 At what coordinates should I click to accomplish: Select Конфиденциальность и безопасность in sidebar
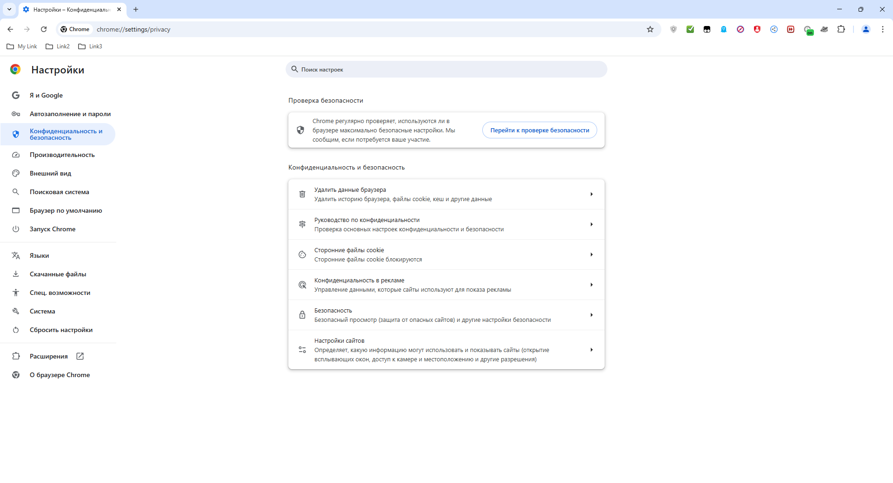pos(58,134)
